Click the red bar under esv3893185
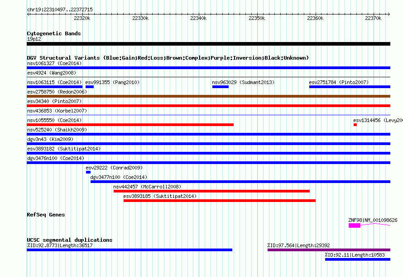This screenshot has height=277, width=403. point(220,201)
